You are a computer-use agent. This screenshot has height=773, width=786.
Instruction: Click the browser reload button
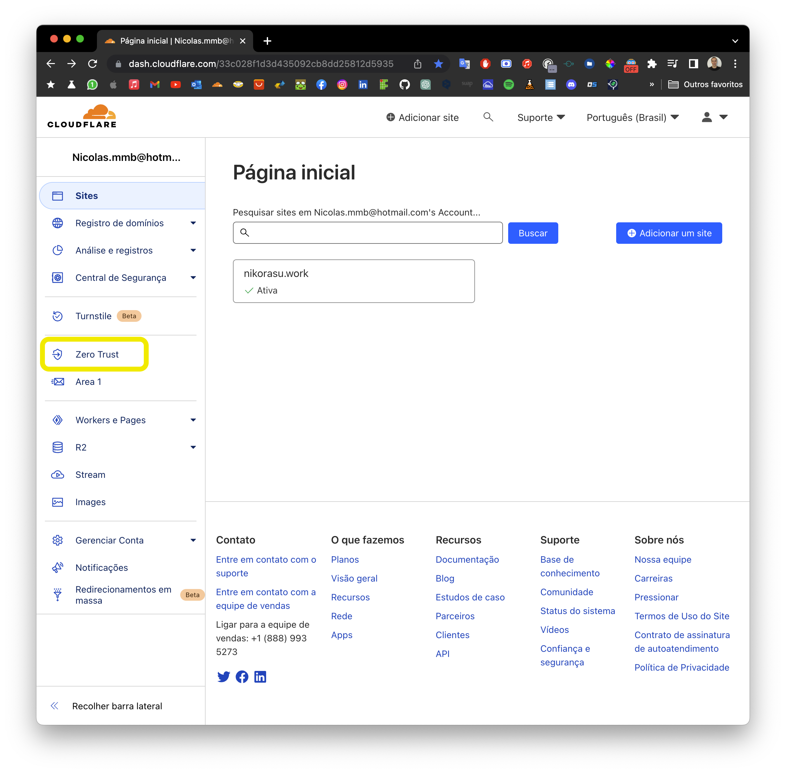pyautogui.click(x=93, y=63)
